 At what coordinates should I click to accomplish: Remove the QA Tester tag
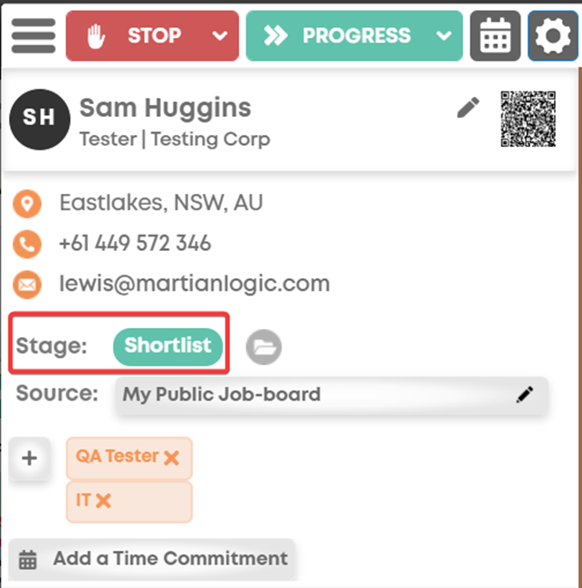coord(172,458)
